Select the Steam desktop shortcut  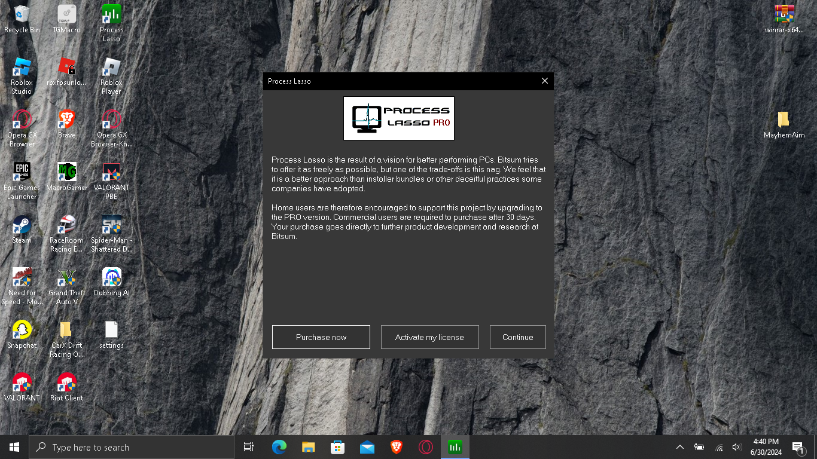pyautogui.click(x=22, y=229)
